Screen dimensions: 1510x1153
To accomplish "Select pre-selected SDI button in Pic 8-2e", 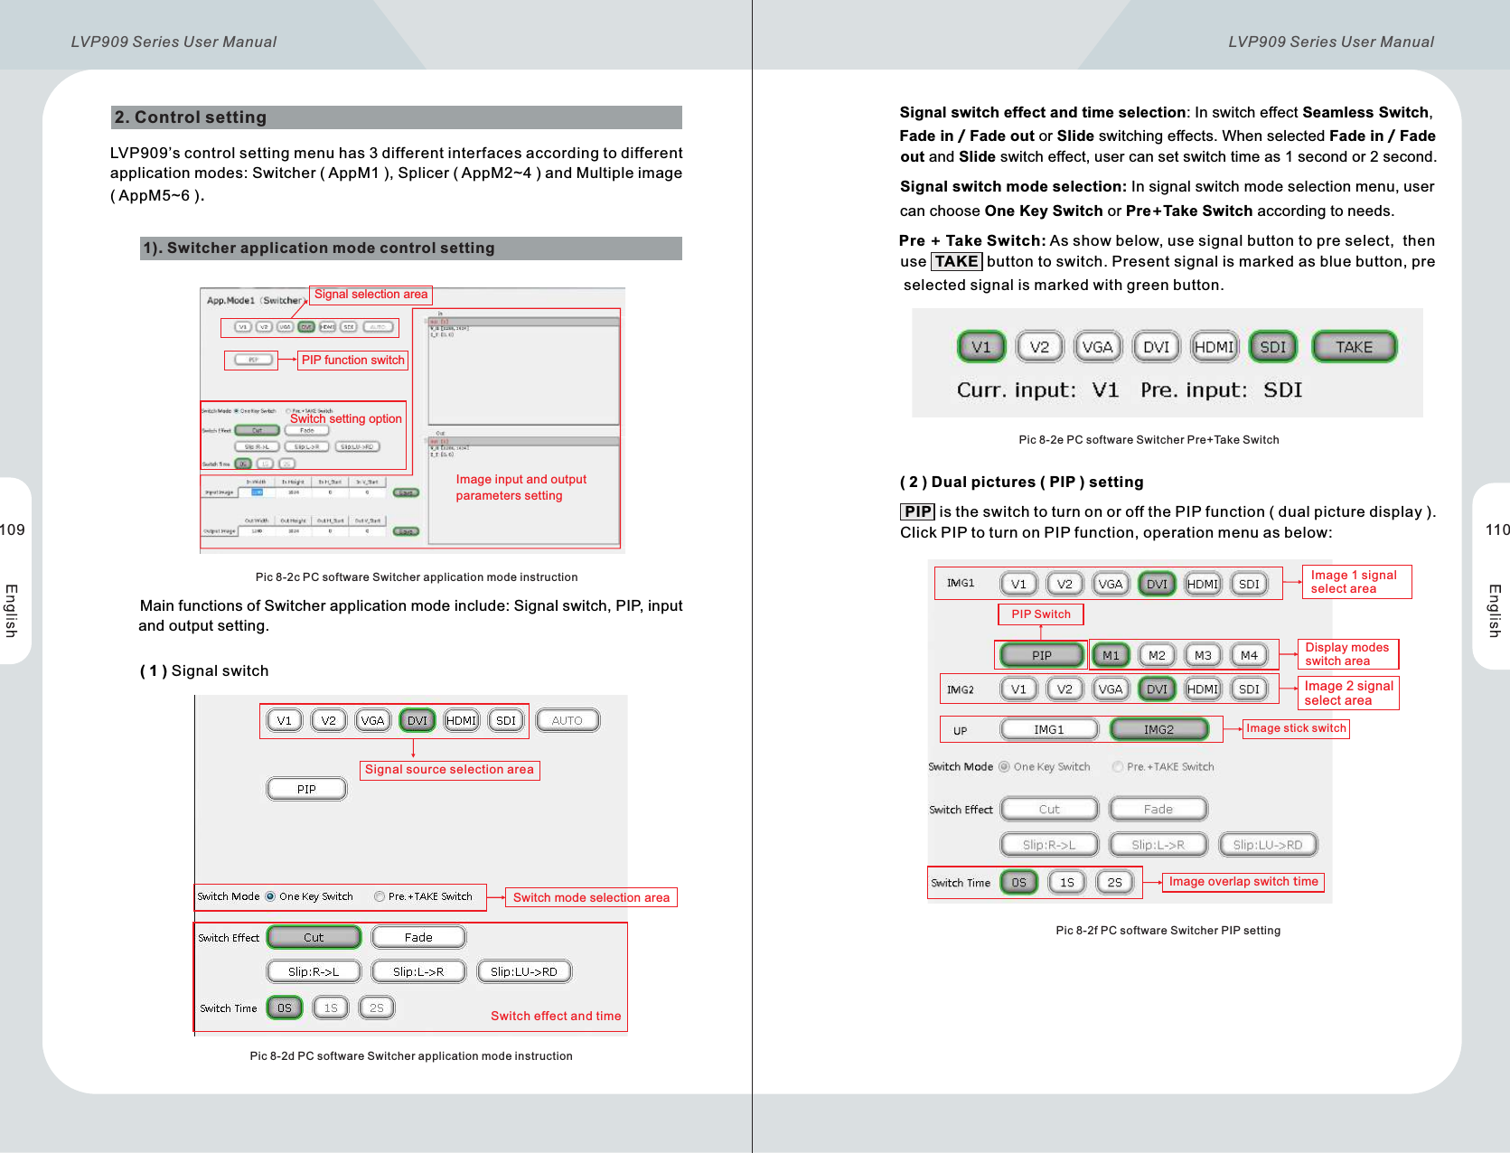I will tap(1272, 347).
